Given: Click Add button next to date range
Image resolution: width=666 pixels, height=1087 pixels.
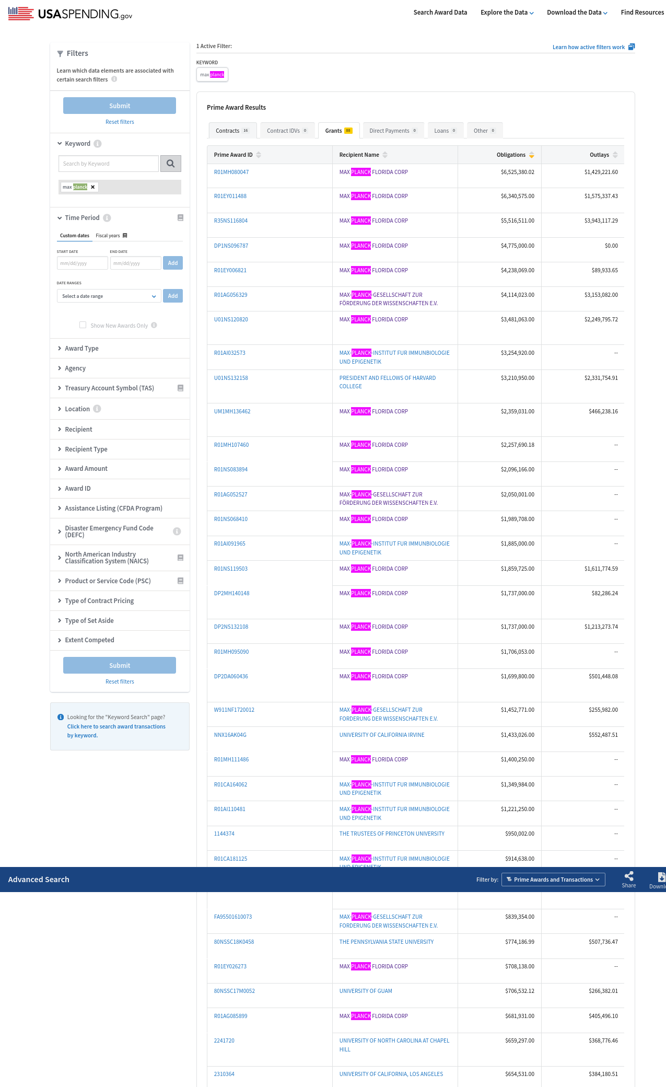Looking at the screenshot, I should pyautogui.click(x=173, y=296).
